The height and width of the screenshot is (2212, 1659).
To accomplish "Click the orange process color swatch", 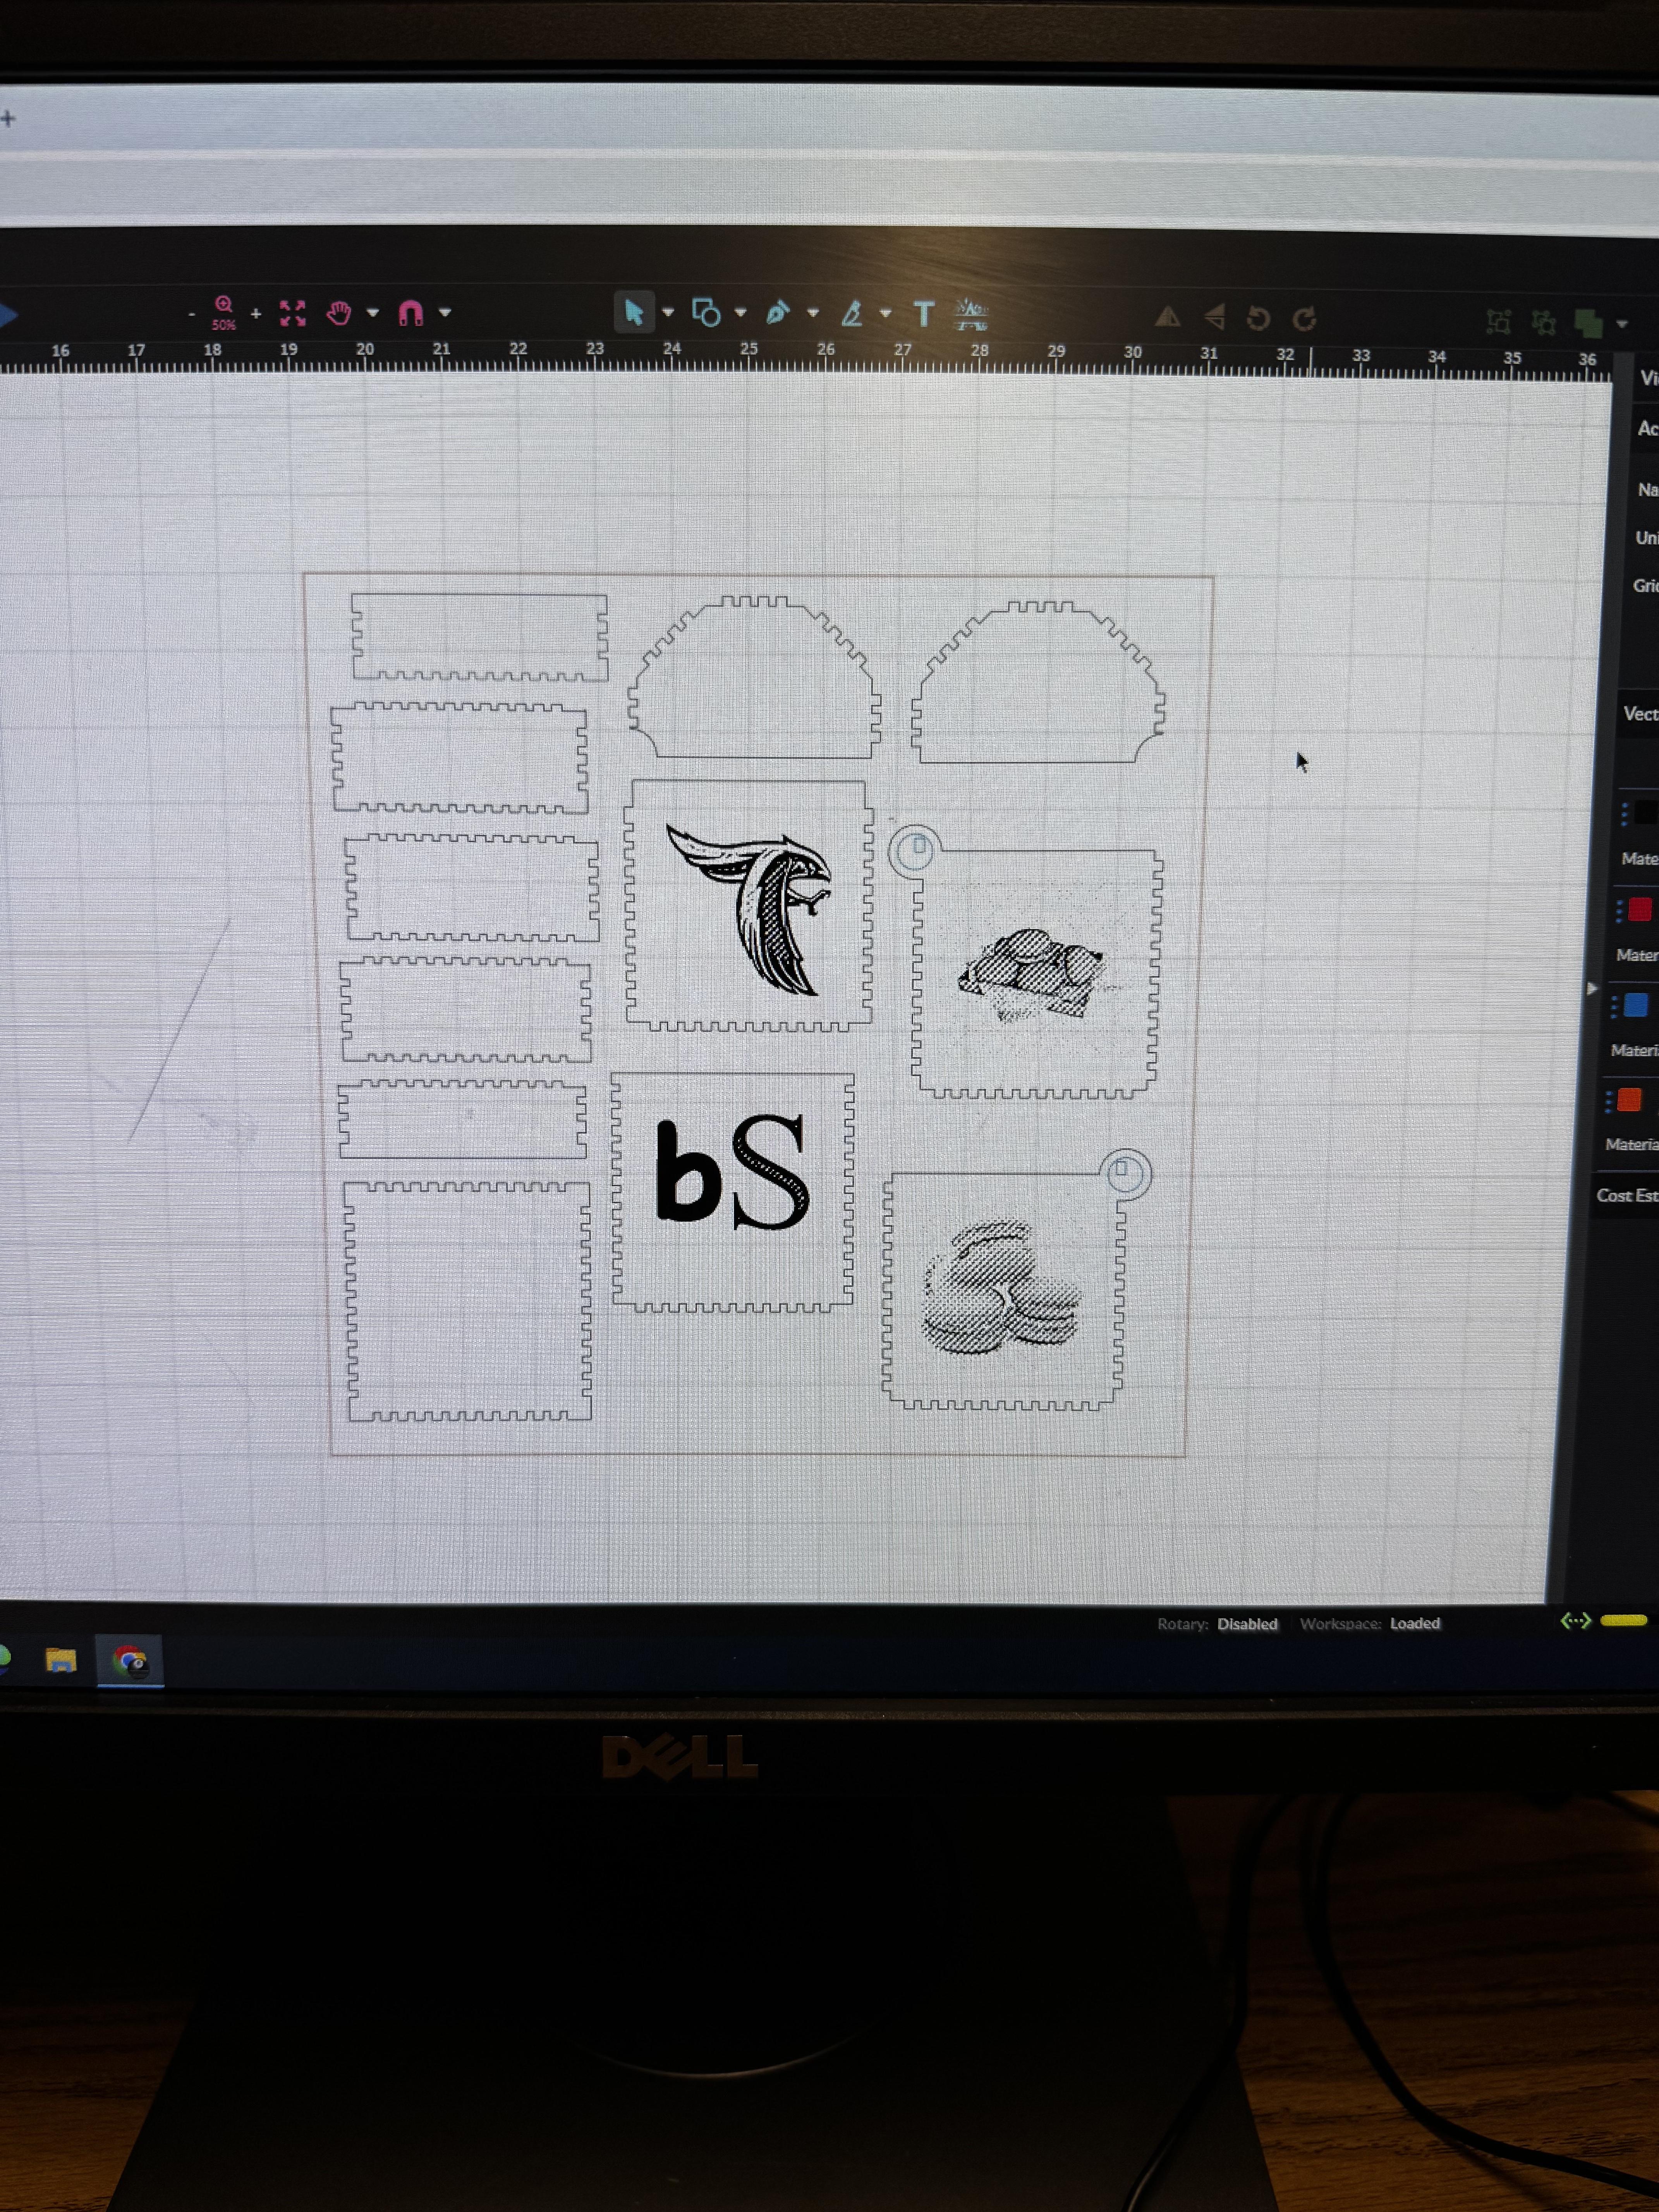I will [1630, 1100].
